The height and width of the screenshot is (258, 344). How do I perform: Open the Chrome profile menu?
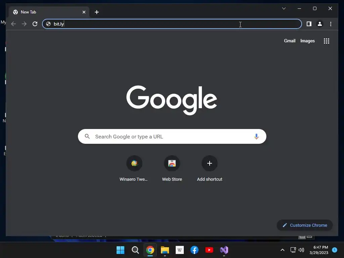point(320,24)
